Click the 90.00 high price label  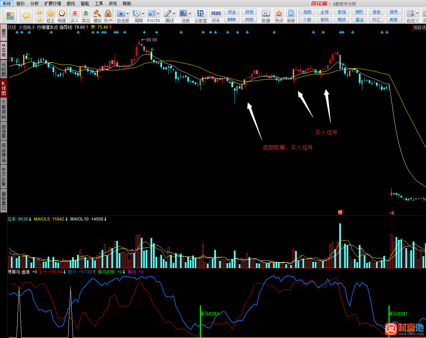[x=152, y=40]
